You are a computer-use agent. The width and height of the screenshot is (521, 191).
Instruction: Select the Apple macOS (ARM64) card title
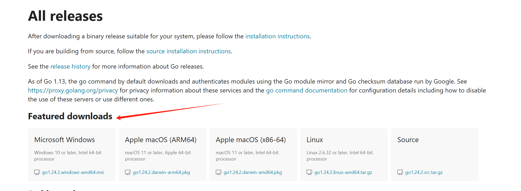(161, 140)
